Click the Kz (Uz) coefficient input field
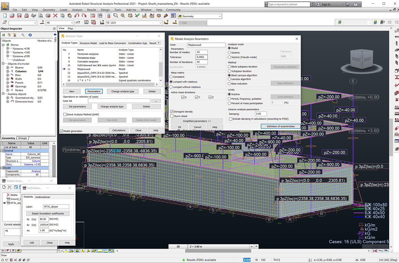The width and height of the screenshot is (399, 263). point(44,225)
